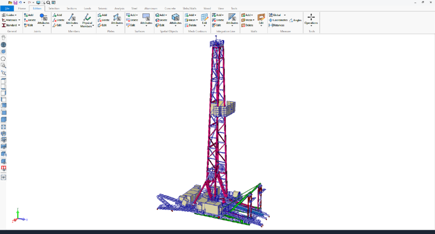
Task: Switch to the Steel tab
Action: point(134,8)
